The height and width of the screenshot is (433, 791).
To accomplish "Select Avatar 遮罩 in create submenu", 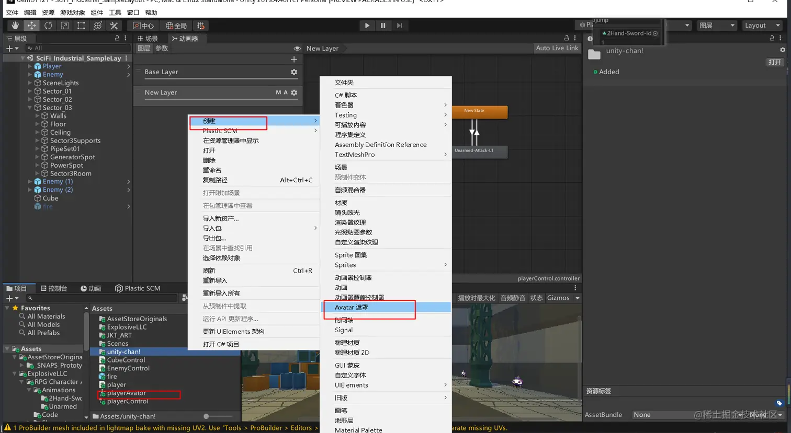I will click(x=386, y=307).
